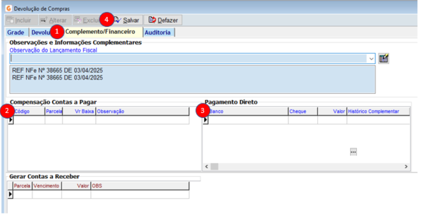
Task: Click the Excluir toolbar button
Action: click(x=89, y=20)
